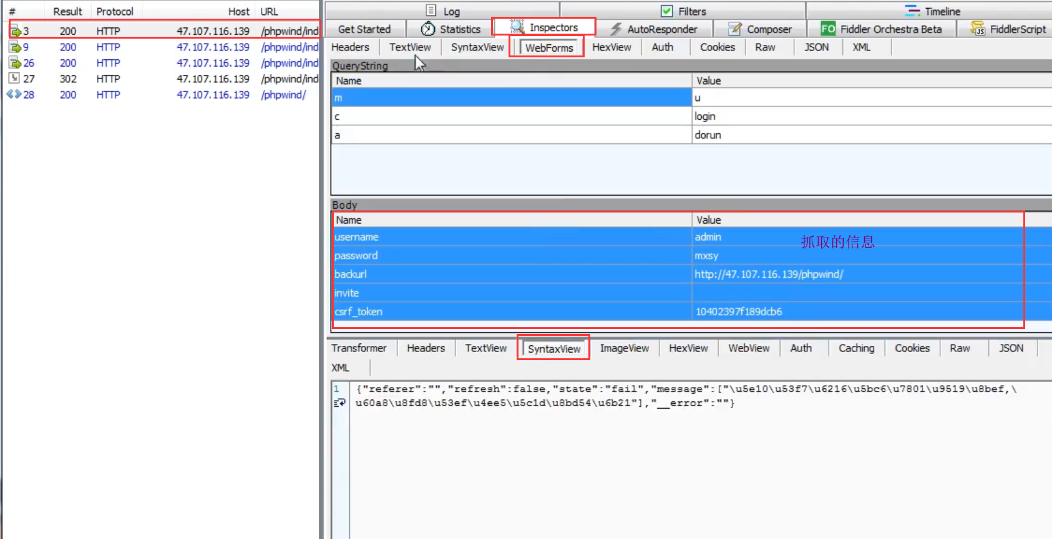Click the session 3 POST icon
The width and height of the screenshot is (1052, 539).
coord(16,31)
